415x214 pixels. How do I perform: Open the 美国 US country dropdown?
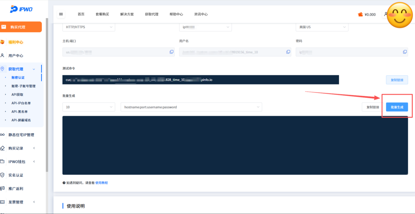point(322,27)
